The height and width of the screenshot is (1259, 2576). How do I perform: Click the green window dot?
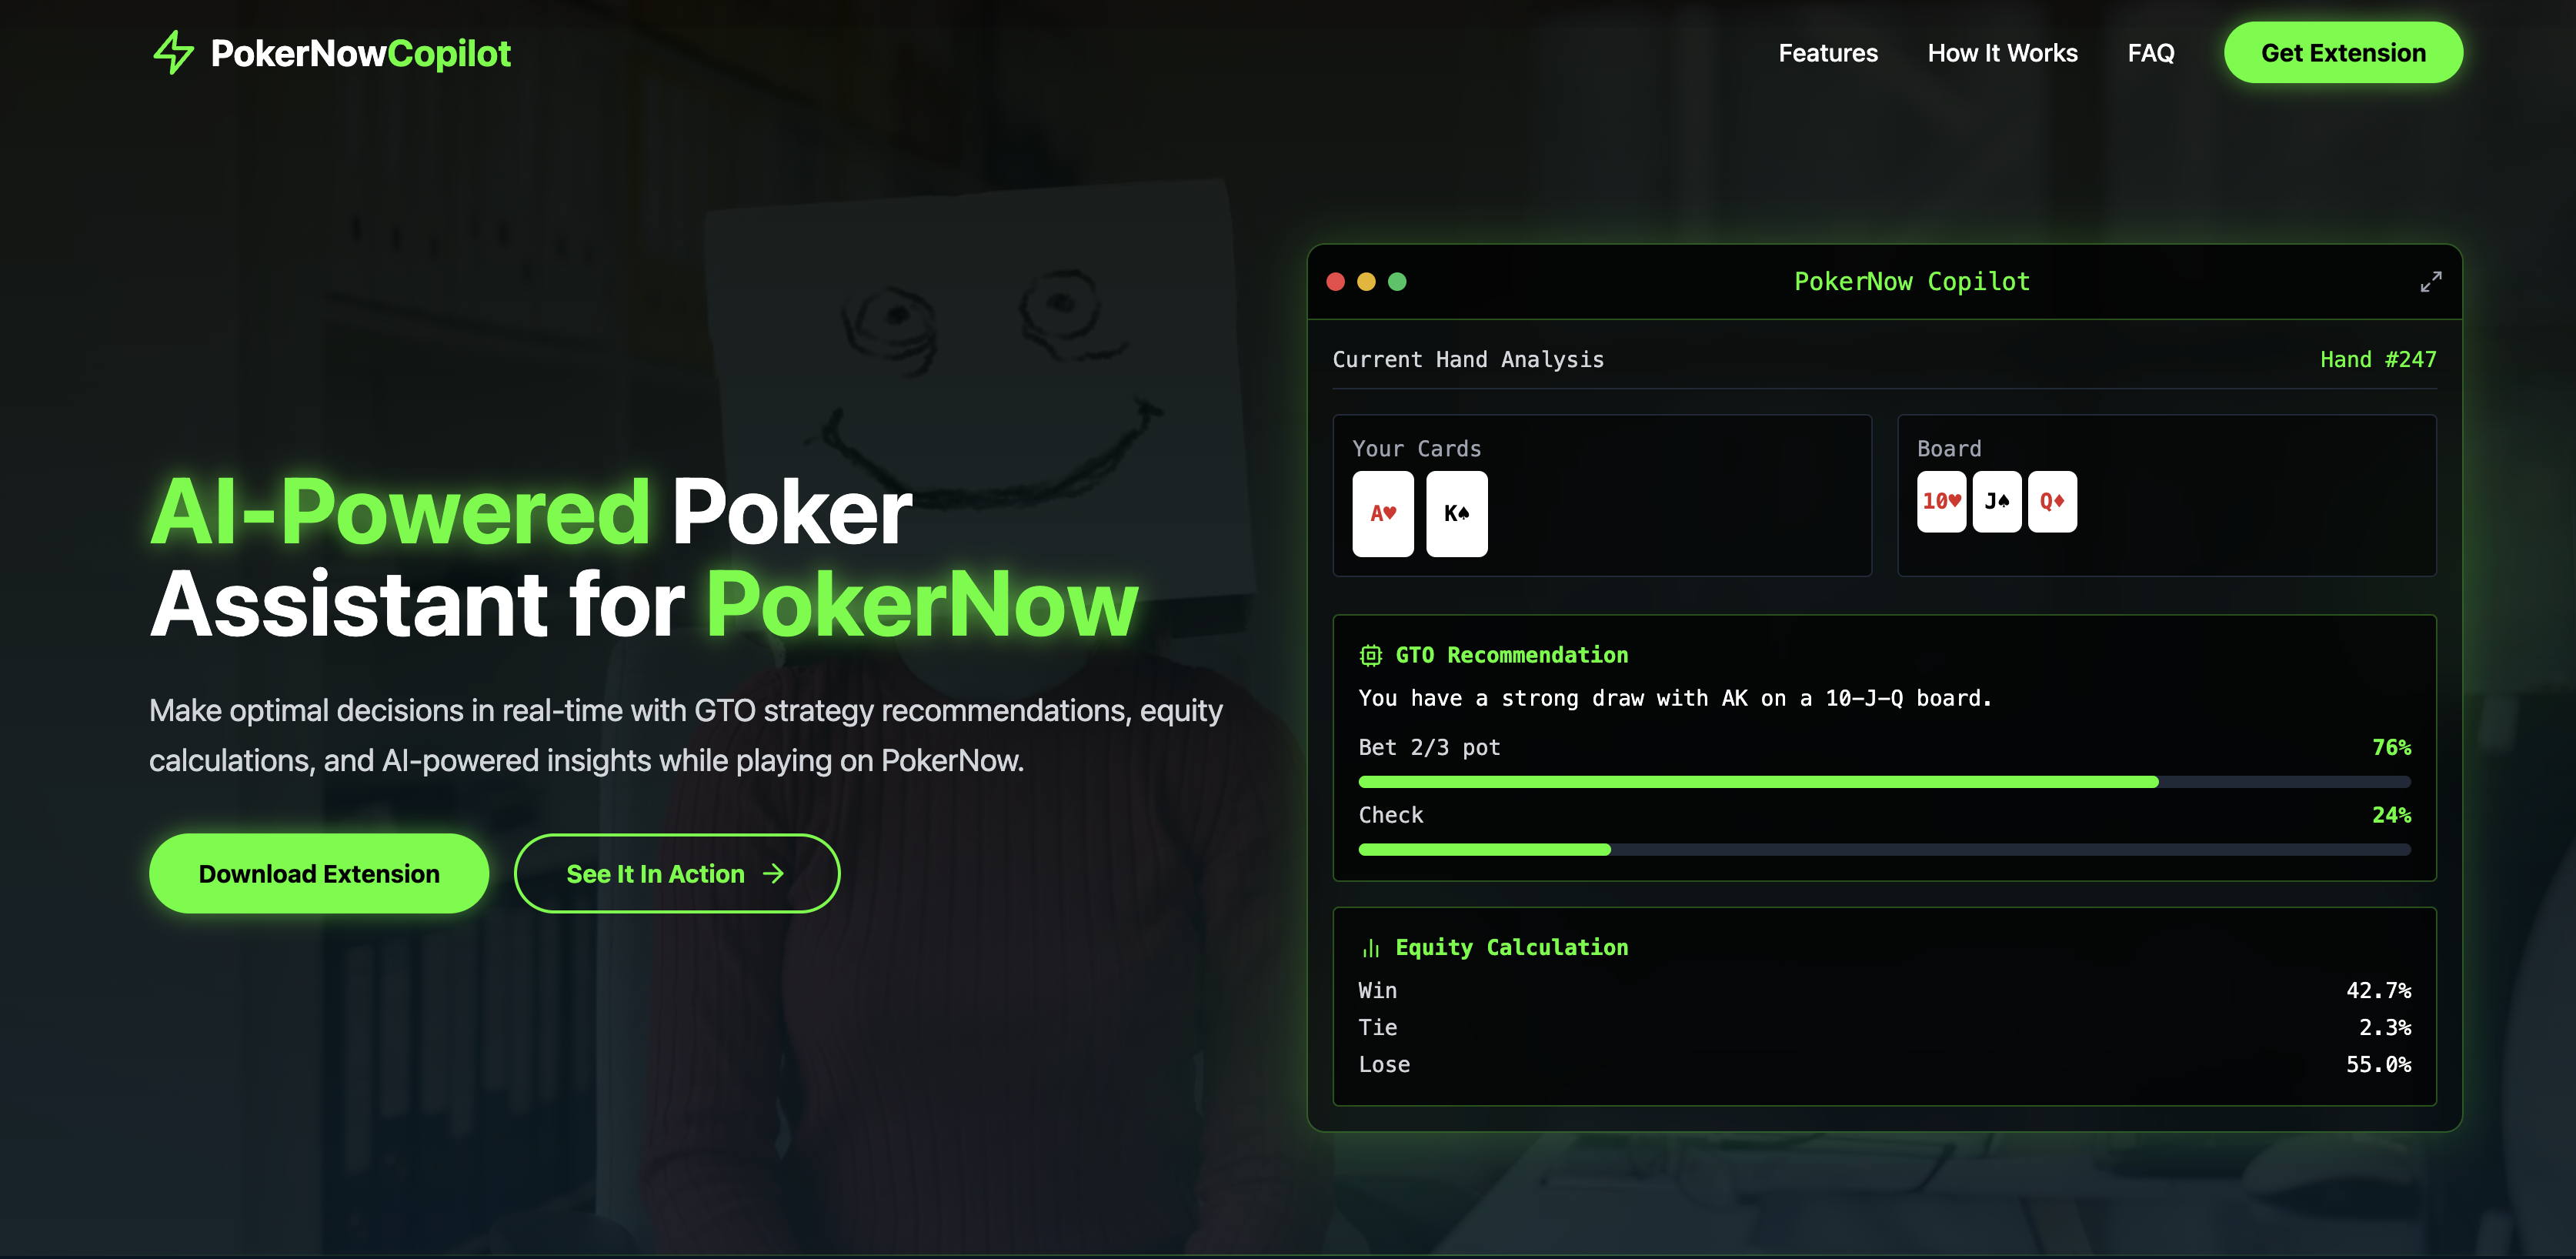click(x=1397, y=282)
